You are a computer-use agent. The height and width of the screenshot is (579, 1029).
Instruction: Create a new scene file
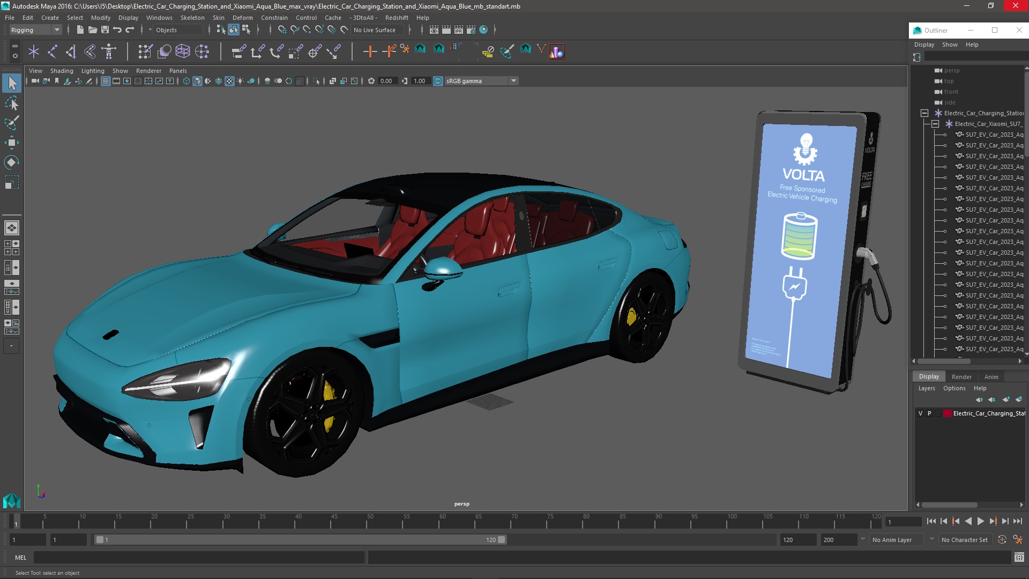pyautogui.click(x=80, y=30)
